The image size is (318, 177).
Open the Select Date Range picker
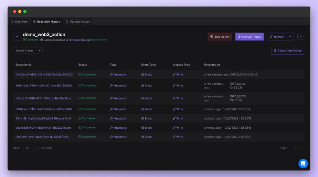[288, 50]
